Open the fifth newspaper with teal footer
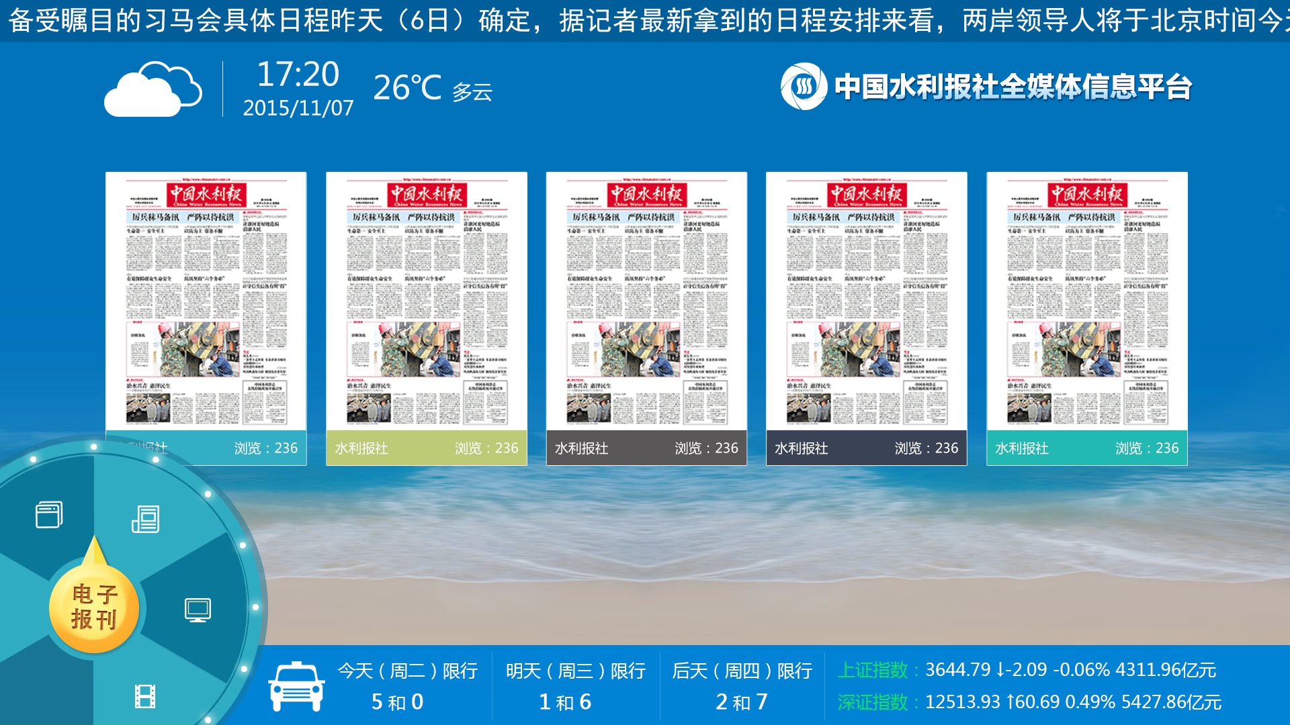1290x725 pixels. [x=1086, y=302]
